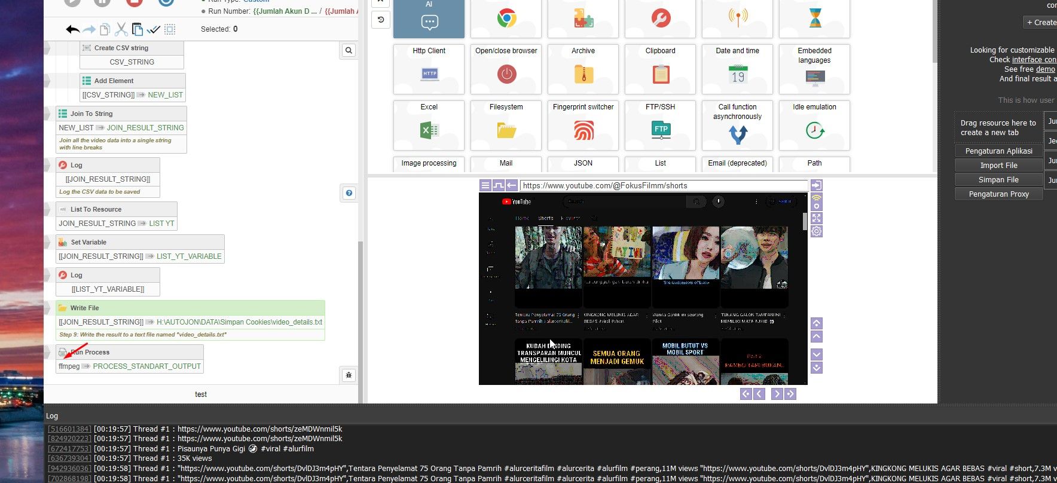Click scroll left chevron button
1057x483 pixels.
coord(759,394)
